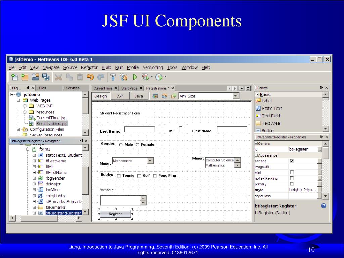Click the Save All toolbar icon

pos(46,77)
